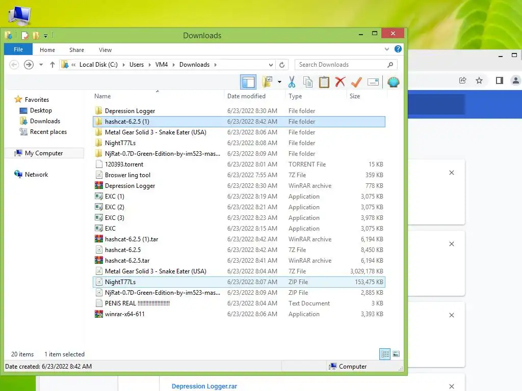The width and height of the screenshot is (522, 391).
Task: Open the Home ribbon tab
Action: pyautogui.click(x=47, y=50)
